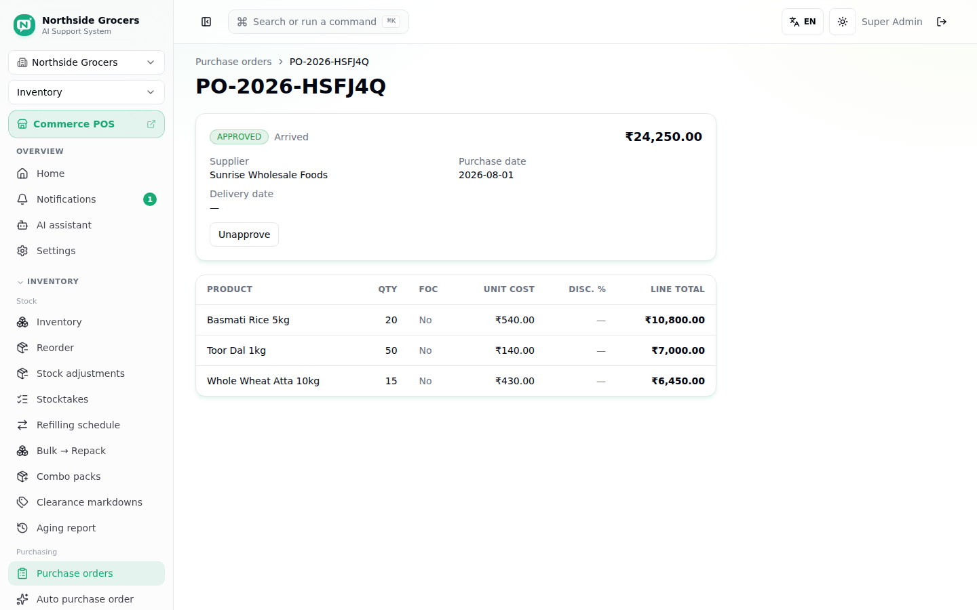Focus the Search or run command field
The image size is (977, 610).
point(318,22)
